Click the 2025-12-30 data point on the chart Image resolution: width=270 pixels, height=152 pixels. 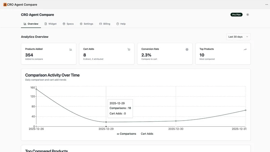tap(176, 121)
